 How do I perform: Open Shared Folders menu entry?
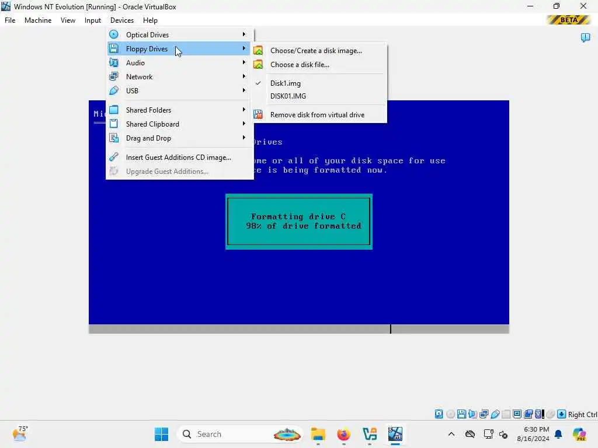coord(179,110)
